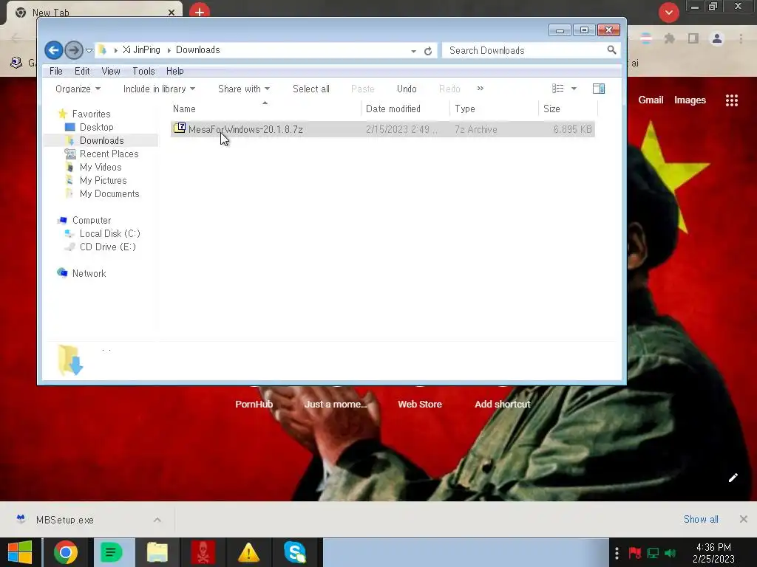Screen dimensions: 757x567
Task: Toggle Chrome side panel icon
Action: (x=693, y=38)
